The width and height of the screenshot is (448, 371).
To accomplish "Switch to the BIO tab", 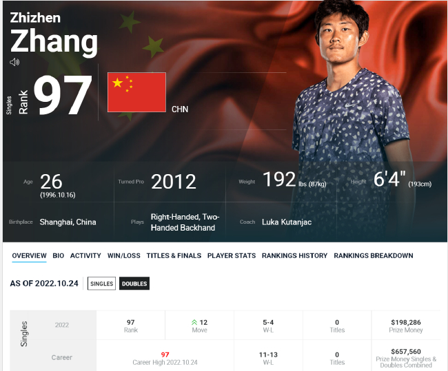I will pyautogui.click(x=59, y=255).
